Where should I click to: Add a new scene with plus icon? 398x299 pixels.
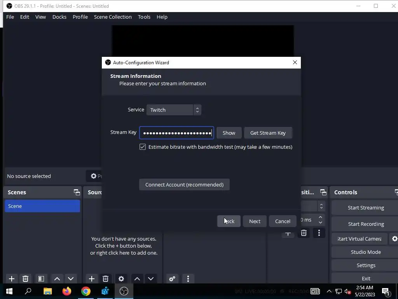coord(11,279)
